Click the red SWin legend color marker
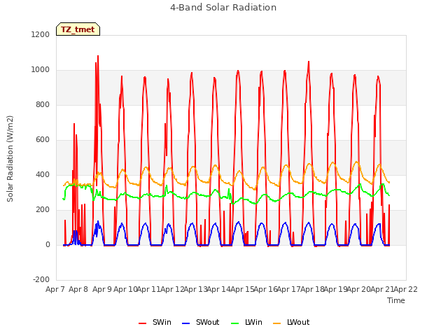 click(142, 323)
